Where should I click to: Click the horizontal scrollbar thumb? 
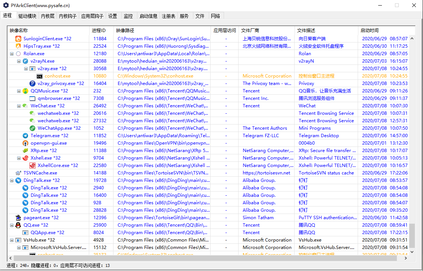pos(206,258)
